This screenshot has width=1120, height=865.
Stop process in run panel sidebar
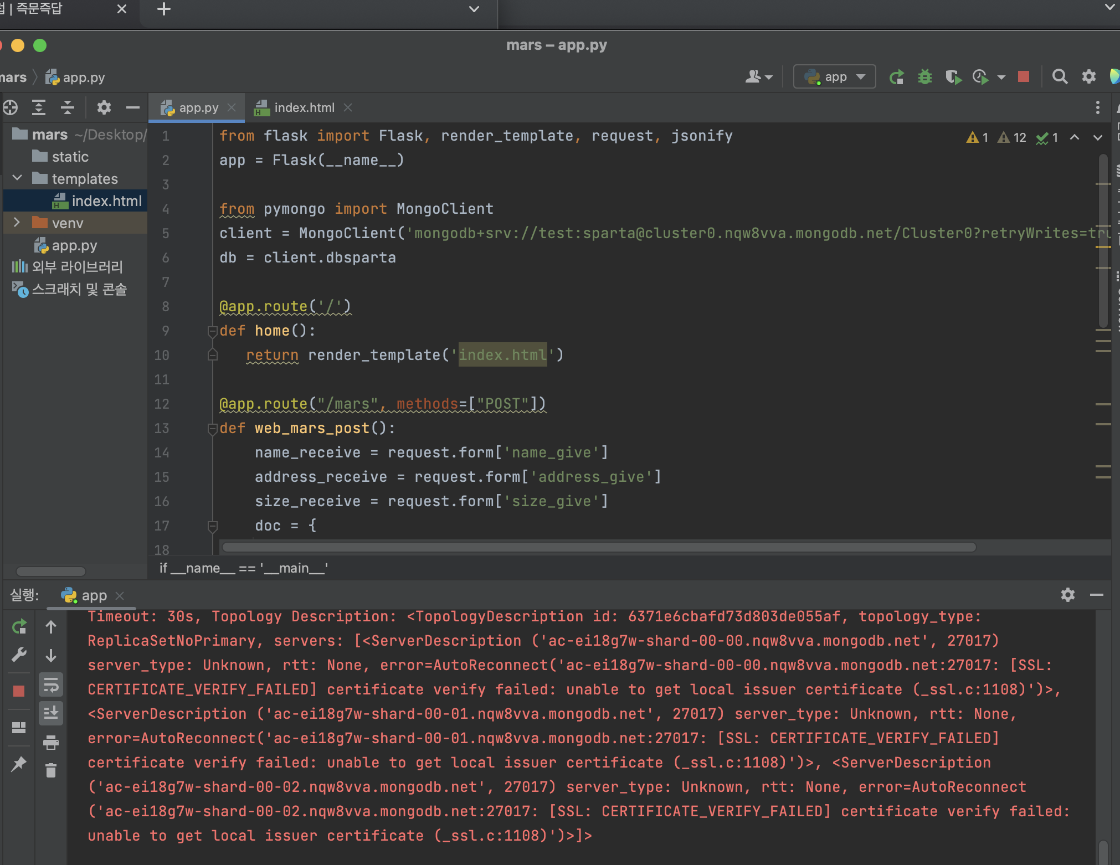tap(19, 691)
